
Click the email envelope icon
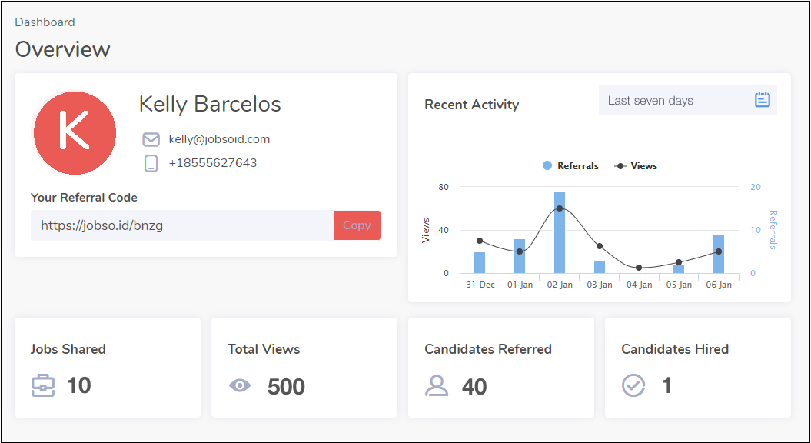click(x=151, y=139)
